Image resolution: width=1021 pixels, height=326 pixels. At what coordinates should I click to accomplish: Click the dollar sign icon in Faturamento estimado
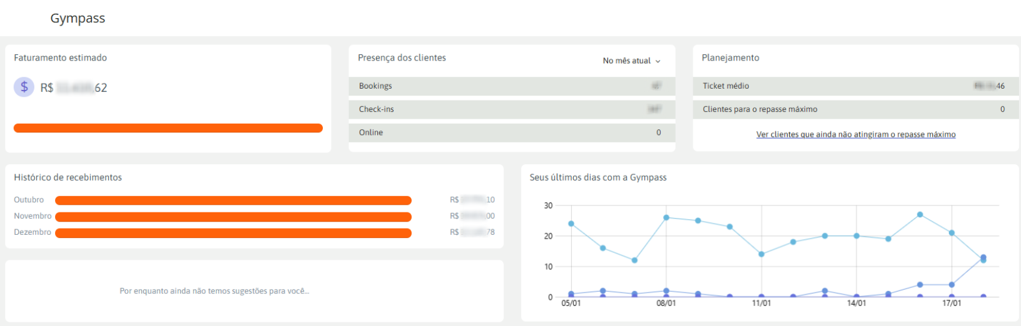click(x=24, y=87)
